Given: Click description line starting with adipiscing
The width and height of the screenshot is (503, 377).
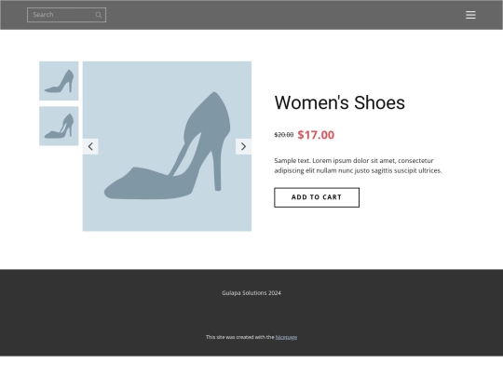Looking at the screenshot, I should coord(358,170).
